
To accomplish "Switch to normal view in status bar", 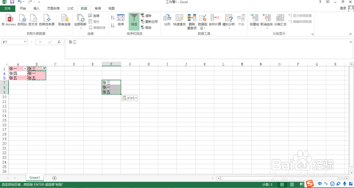I will (282, 184).
